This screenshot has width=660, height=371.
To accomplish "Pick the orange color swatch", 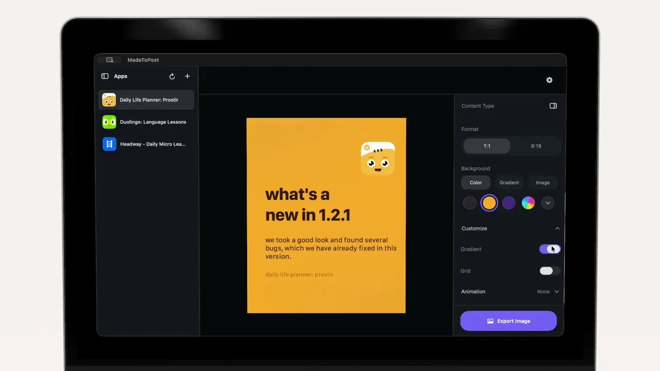I will pos(489,203).
